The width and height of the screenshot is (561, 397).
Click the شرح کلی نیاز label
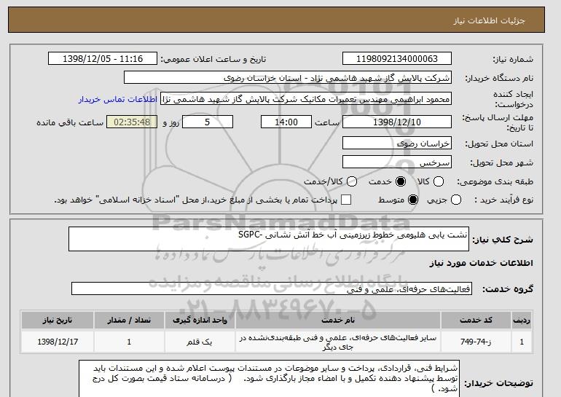pyautogui.click(x=503, y=239)
